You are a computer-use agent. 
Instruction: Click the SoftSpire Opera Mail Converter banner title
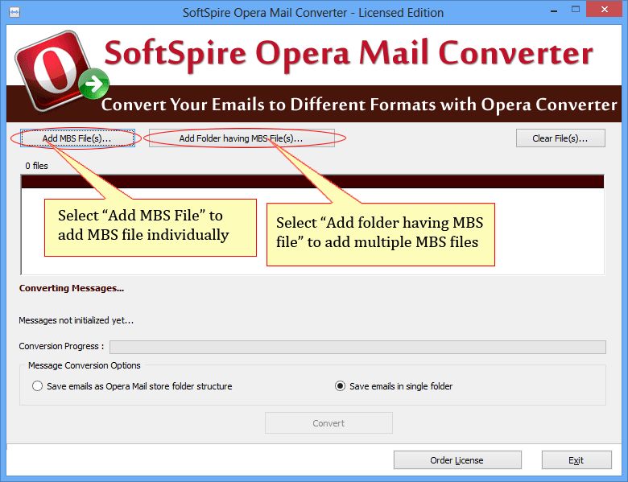[349, 55]
